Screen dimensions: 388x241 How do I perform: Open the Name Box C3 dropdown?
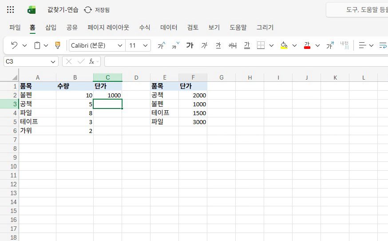tap(53, 62)
